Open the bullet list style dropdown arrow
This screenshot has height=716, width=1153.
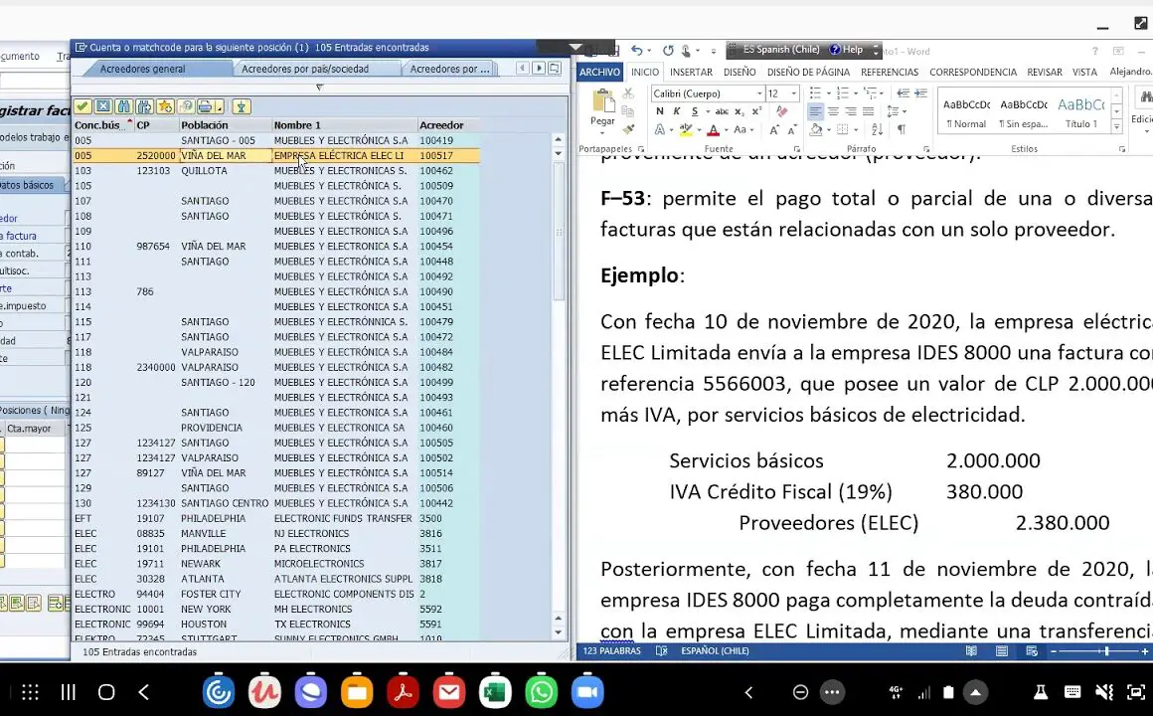(828, 93)
